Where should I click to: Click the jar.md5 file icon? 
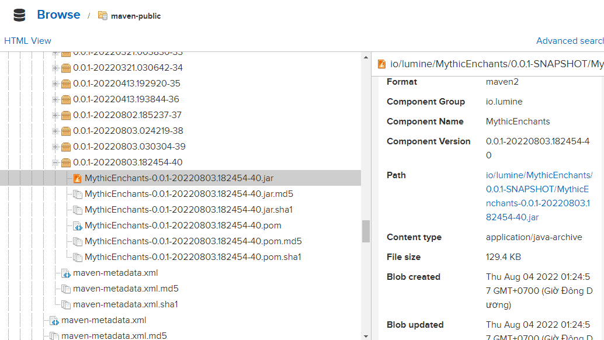pos(77,194)
